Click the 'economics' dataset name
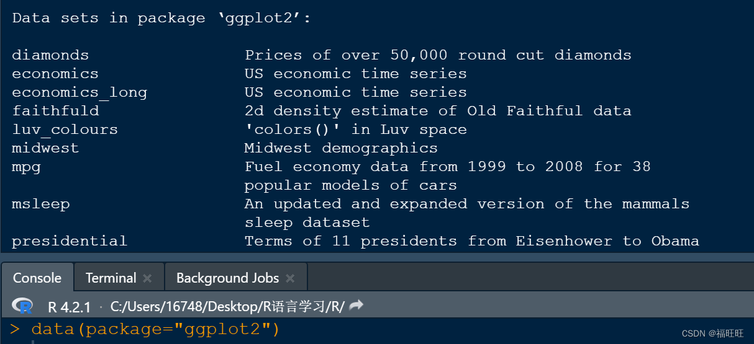Viewport: 754px width, 344px height. pos(55,74)
